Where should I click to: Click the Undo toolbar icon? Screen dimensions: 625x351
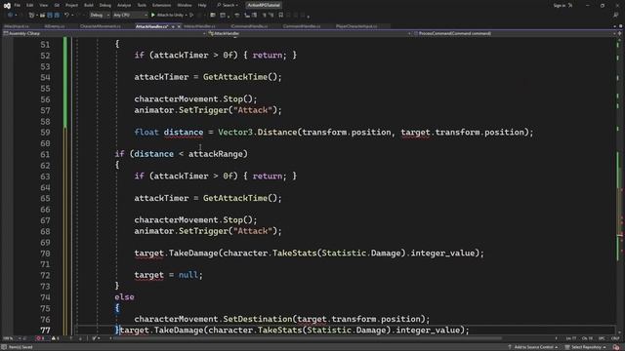click(66, 16)
